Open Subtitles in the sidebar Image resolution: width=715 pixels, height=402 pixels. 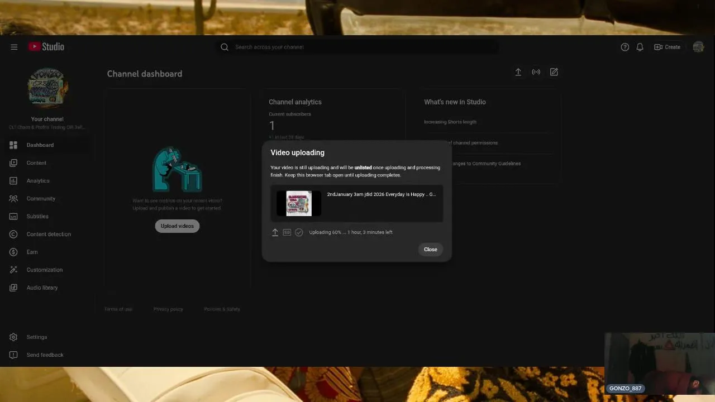pyautogui.click(x=47, y=217)
